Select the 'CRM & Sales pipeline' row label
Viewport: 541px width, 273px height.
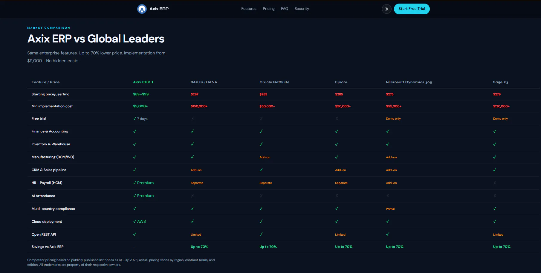click(x=49, y=170)
